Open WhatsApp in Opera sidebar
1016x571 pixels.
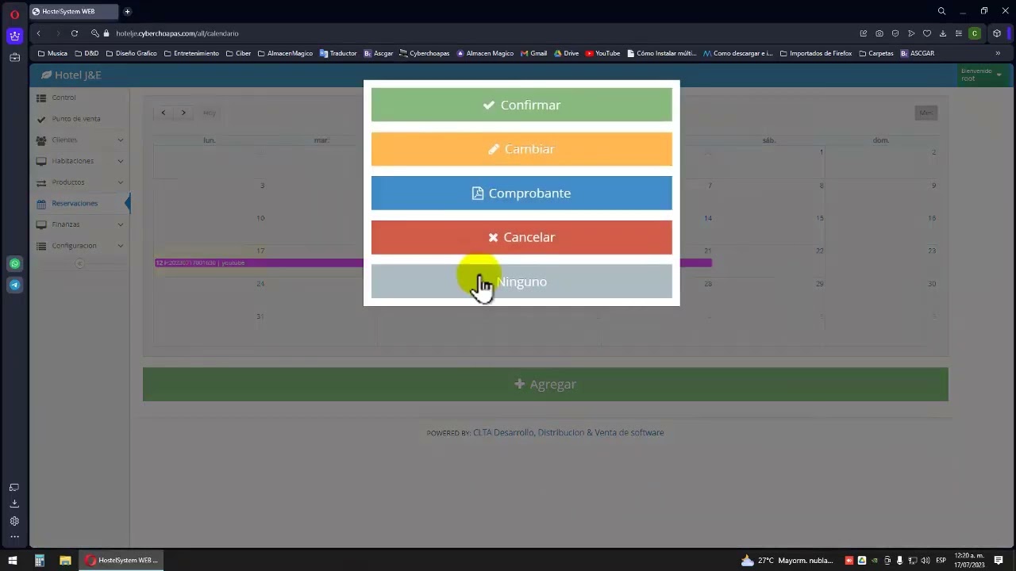(x=14, y=263)
